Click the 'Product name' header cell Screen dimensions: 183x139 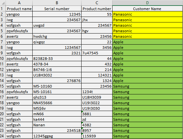(x=19, y=8)
